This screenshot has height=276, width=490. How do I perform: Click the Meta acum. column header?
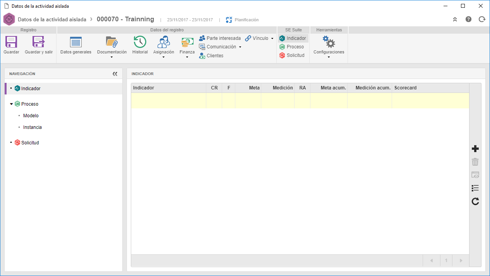(329, 88)
